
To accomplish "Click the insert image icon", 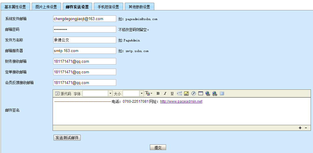I will tap(186, 94).
